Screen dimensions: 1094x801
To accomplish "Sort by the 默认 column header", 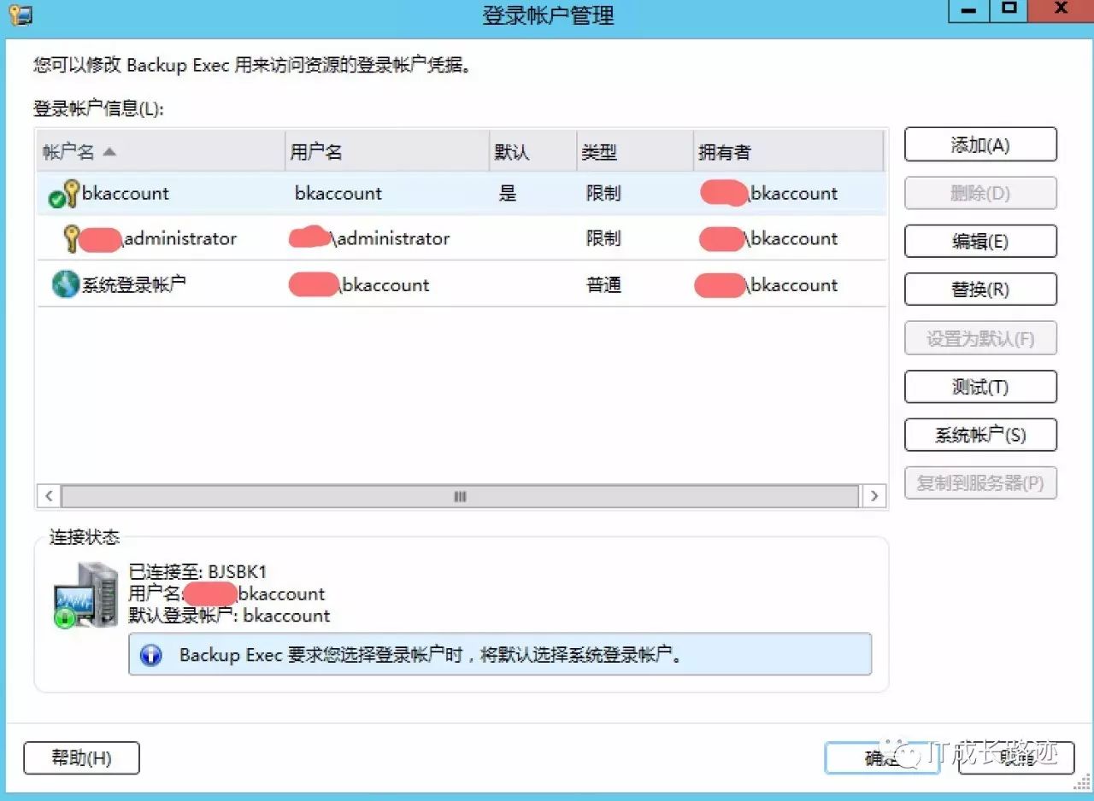I will pos(532,152).
